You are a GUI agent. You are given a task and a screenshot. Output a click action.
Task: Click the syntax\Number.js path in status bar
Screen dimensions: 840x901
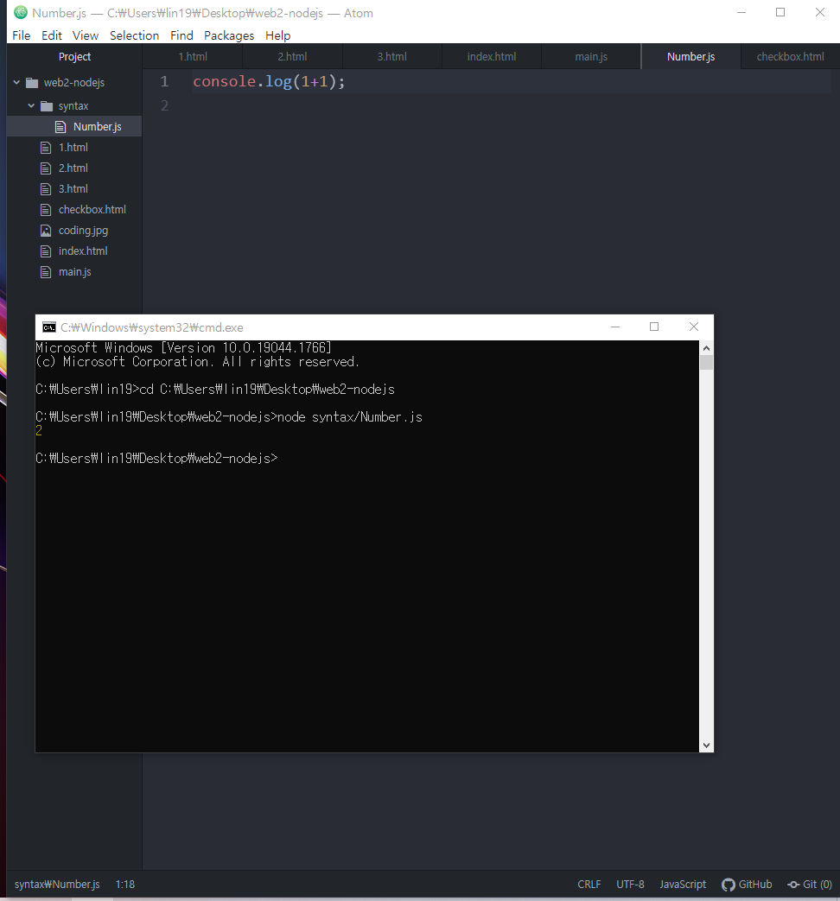click(x=57, y=885)
